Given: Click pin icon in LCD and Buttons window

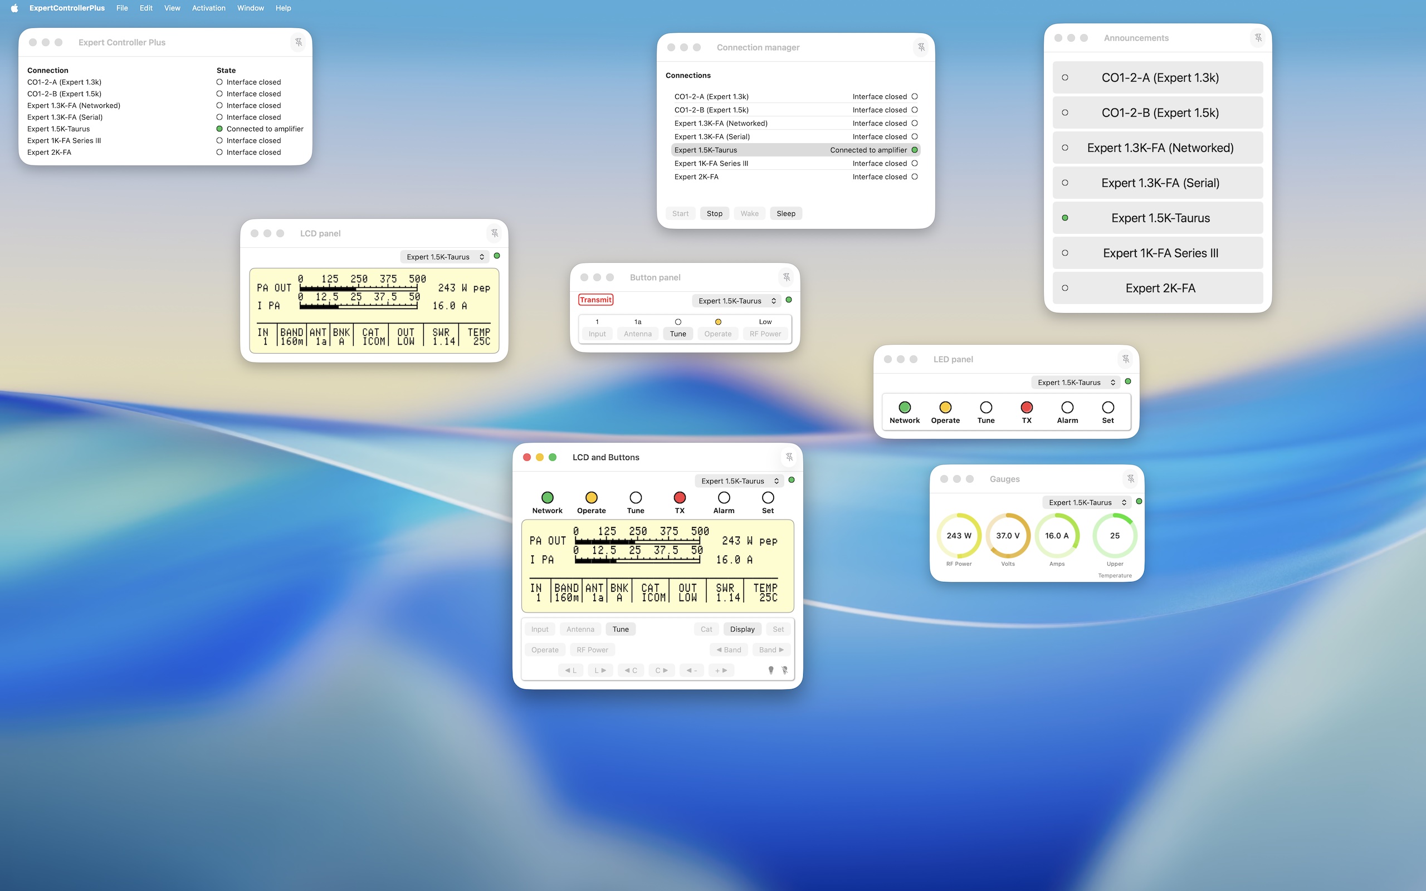Looking at the screenshot, I should [790, 457].
